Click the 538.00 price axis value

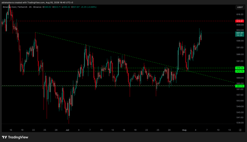pyautogui.click(x=240, y=123)
